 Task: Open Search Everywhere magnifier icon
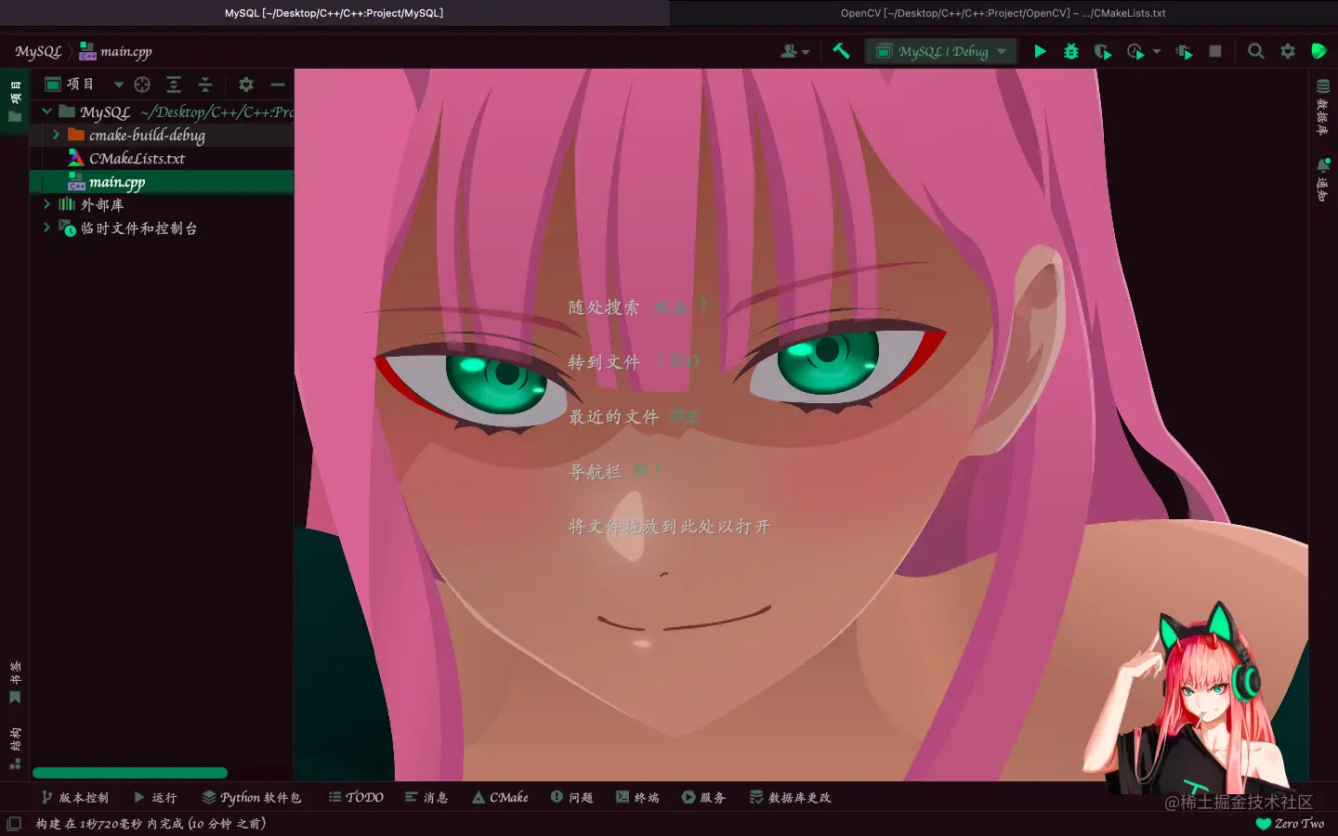pos(1255,51)
